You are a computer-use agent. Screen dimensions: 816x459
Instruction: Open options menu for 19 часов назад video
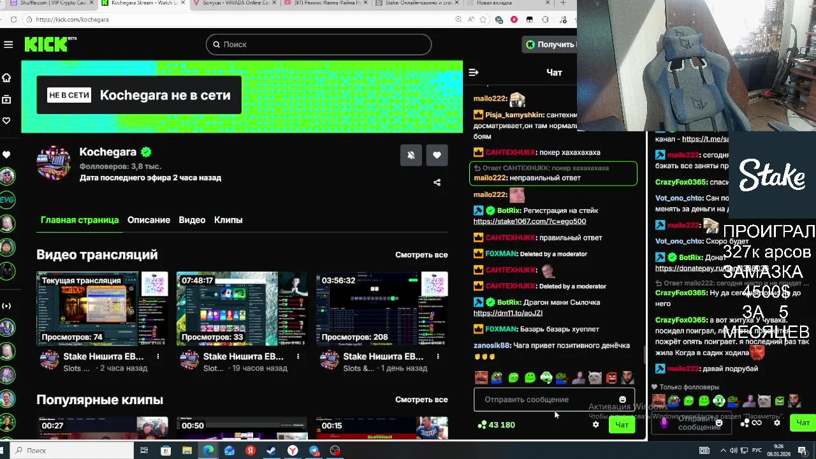pos(298,356)
